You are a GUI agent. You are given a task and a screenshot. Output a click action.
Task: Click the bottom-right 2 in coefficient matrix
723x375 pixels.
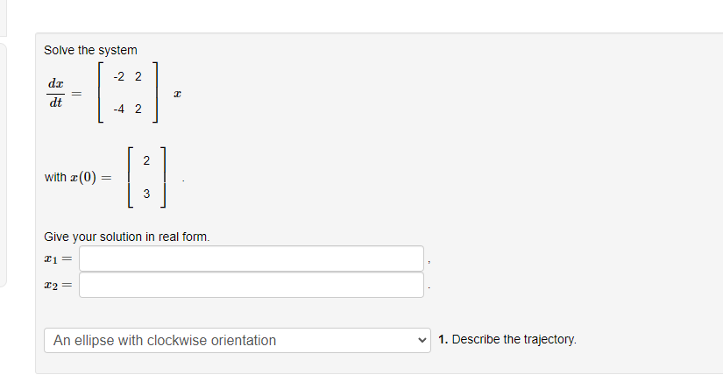138,110
